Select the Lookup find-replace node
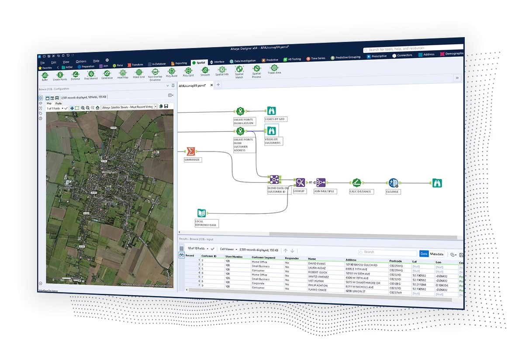Image resolution: width=515 pixels, height=348 pixels. pyautogui.click(x=300, y=182)
